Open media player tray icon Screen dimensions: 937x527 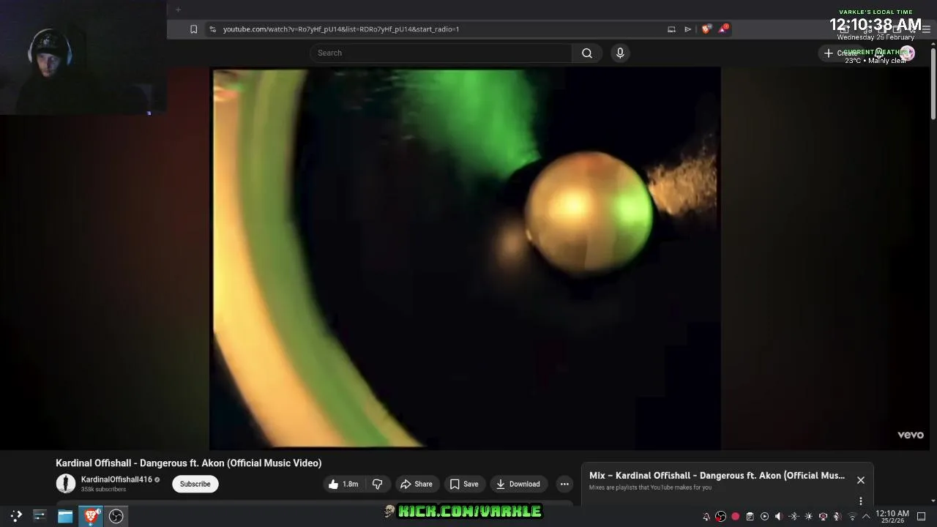point(764,517)
